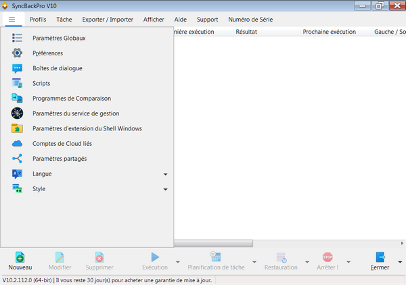Click the Shell Windows extension folder icon

[x=17, y=128]
